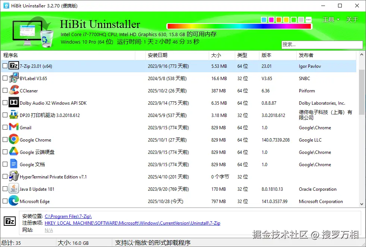
Task: Click the list scrollbar up arrow
Action: click(362, 54)
